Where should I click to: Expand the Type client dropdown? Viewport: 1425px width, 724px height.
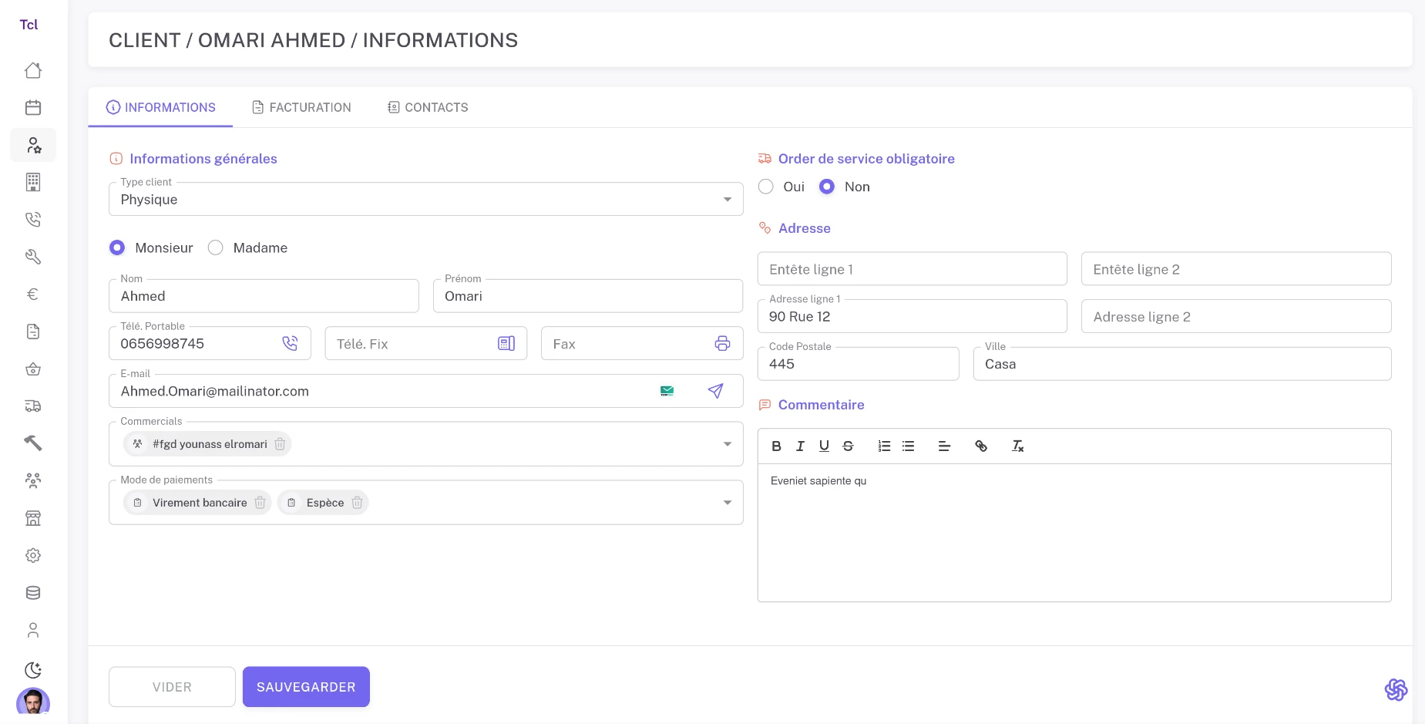pyautogui.click(x=727, y=200)
